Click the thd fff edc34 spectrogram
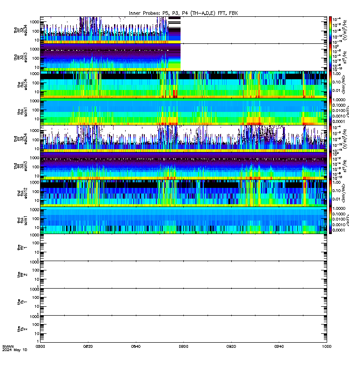The height and width of the screenshot is (373, 349). coord(183,138)
